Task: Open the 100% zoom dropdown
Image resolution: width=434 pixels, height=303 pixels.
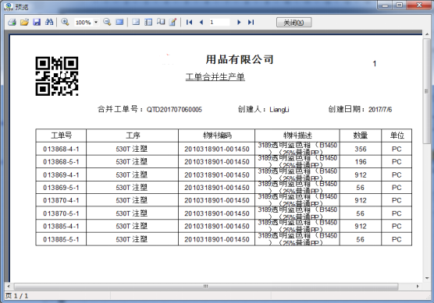Action: 96,22
